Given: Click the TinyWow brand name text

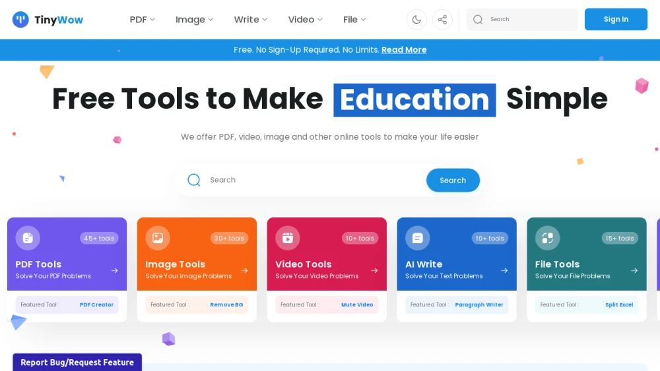Looking at the screenshot, I should click(x=59, y=20).
